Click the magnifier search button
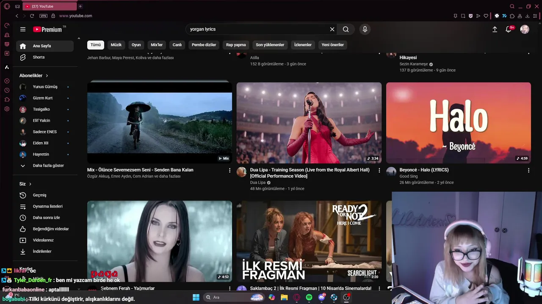The width and height of the screenshot is (542, 304). [x=346, y=29]
